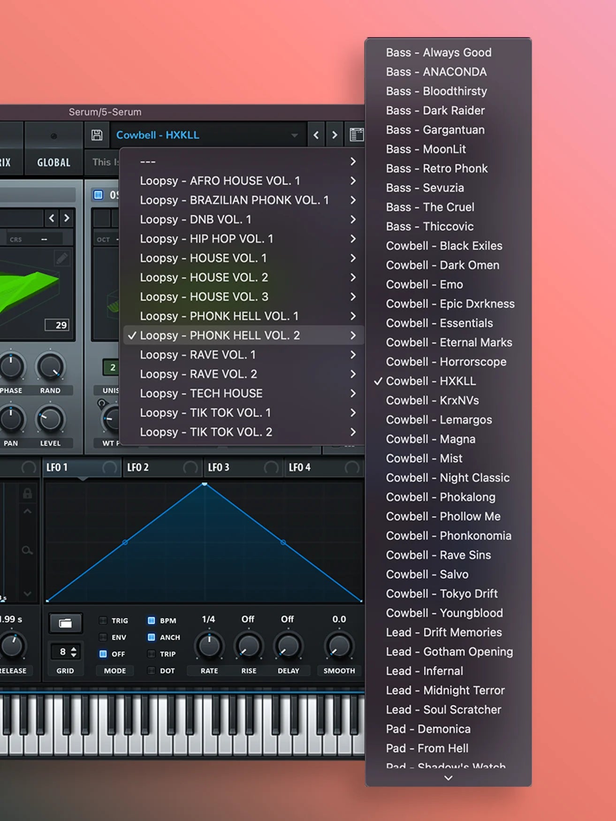Select next wavetable arrow in oscillator
Image resolution: width=616 pixels, height=821 pixels.
(x=67, y=218)
